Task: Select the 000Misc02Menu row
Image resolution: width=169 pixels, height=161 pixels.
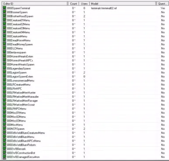Action: coord(16,117)
